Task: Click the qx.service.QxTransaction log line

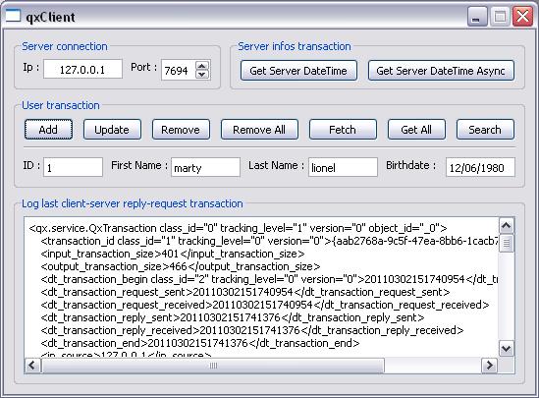Action: click(238, 228)
